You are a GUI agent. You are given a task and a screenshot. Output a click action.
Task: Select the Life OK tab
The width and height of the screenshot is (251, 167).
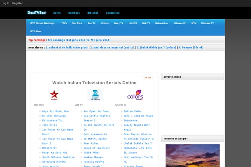(133, 23)
